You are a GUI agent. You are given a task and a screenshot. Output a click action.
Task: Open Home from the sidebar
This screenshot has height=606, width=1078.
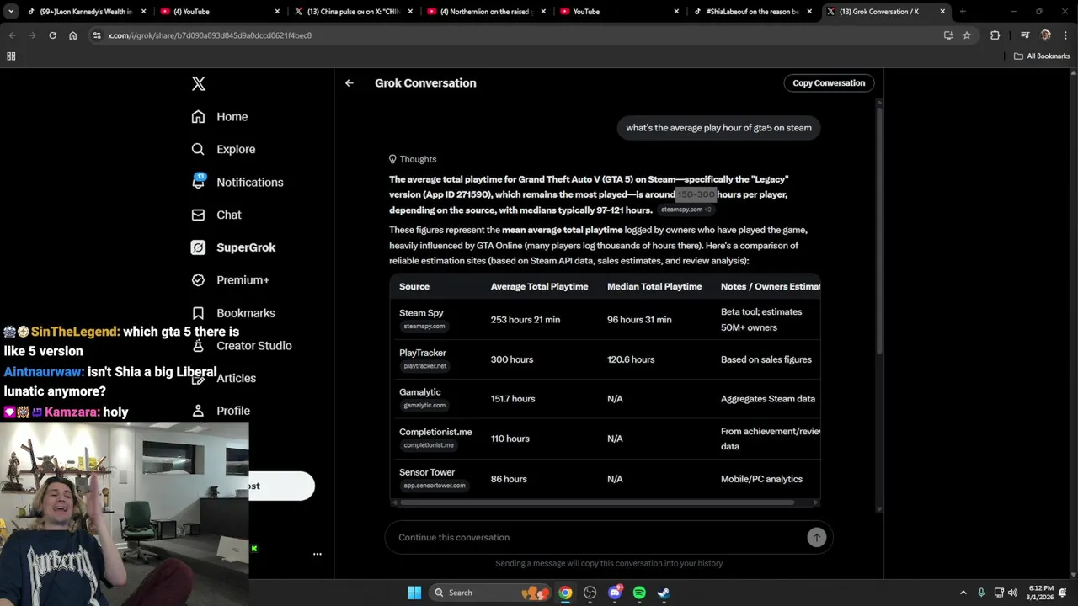[220, 117]
